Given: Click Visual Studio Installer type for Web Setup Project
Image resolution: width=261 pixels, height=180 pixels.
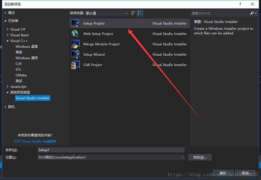Looking at the screenshot, I should pos(169,34).
